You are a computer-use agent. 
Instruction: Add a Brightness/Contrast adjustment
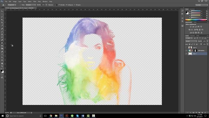[x=191, y=27]
